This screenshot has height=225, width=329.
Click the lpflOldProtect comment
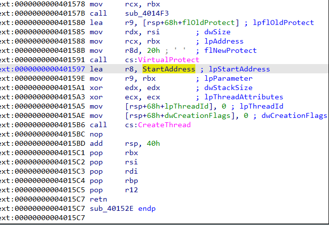point(283,22)
